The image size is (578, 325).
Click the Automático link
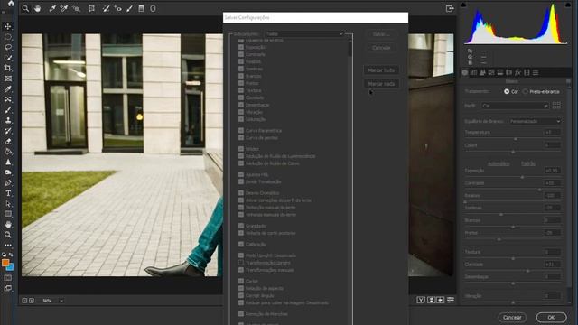[x=499, y=163]
